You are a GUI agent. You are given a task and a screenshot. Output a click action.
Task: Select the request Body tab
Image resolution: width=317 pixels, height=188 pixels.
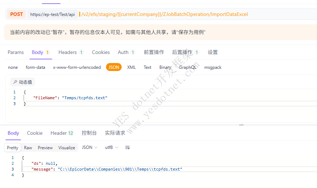click(41, 52)
